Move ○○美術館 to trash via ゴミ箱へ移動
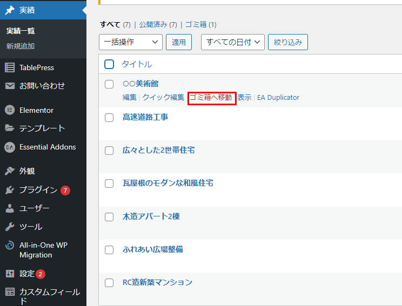The width and height of the screenshot is (402, 306). [211, 98]
